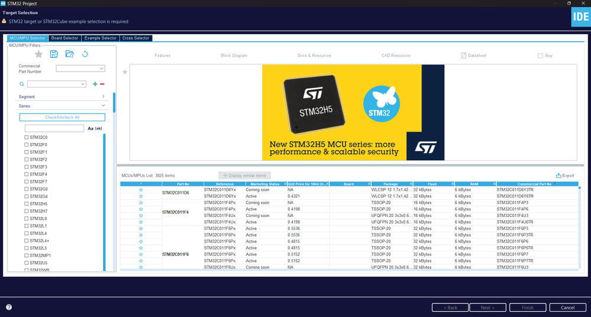The width and height of the screenshot is (591, 317).
Task: Star the STM32C011D6Y6TR row
Action: click(x=141, y=196)
